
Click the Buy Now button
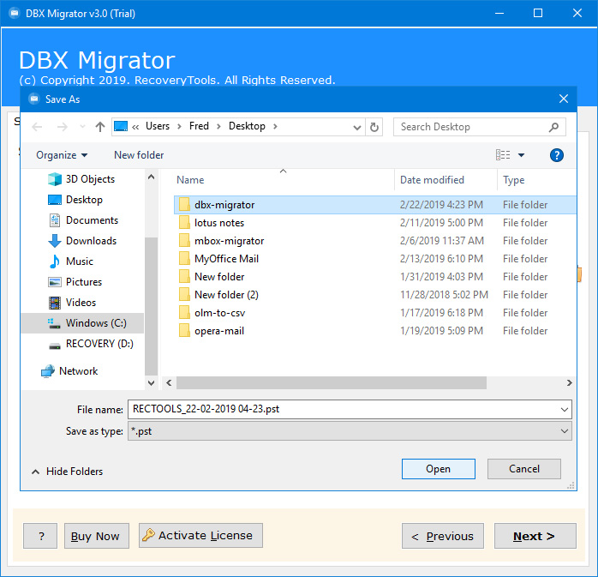(97, 536)
